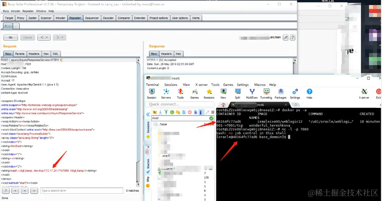Select the response Headers tab
382x201 pixels.
pyautogui.click(x=166, y=54)
